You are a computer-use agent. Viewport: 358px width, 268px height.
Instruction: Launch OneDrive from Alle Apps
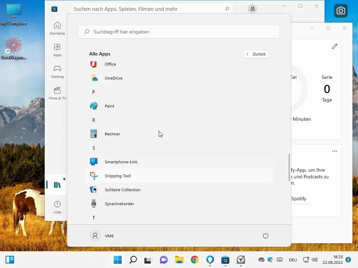[179, 78]
